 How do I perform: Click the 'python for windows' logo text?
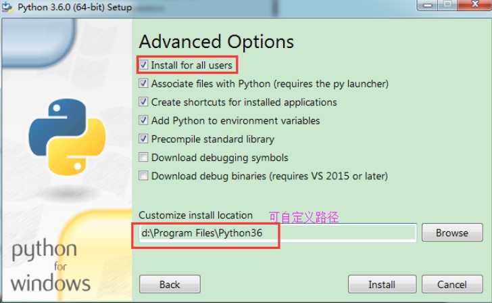coord(51,265)
